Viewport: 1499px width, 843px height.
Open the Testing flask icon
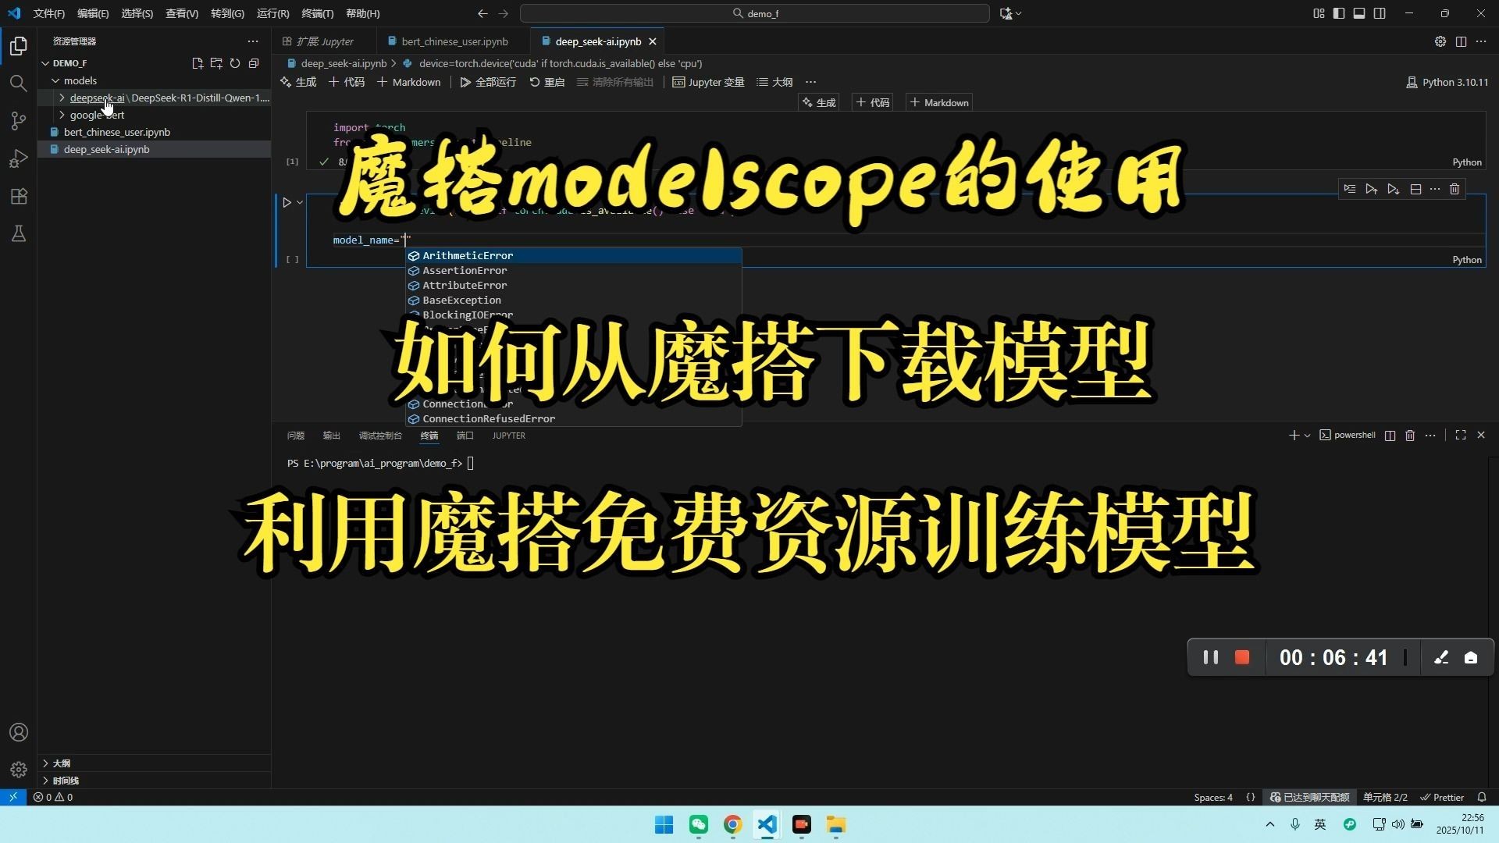pyautogui.click(x=19, y=233)
